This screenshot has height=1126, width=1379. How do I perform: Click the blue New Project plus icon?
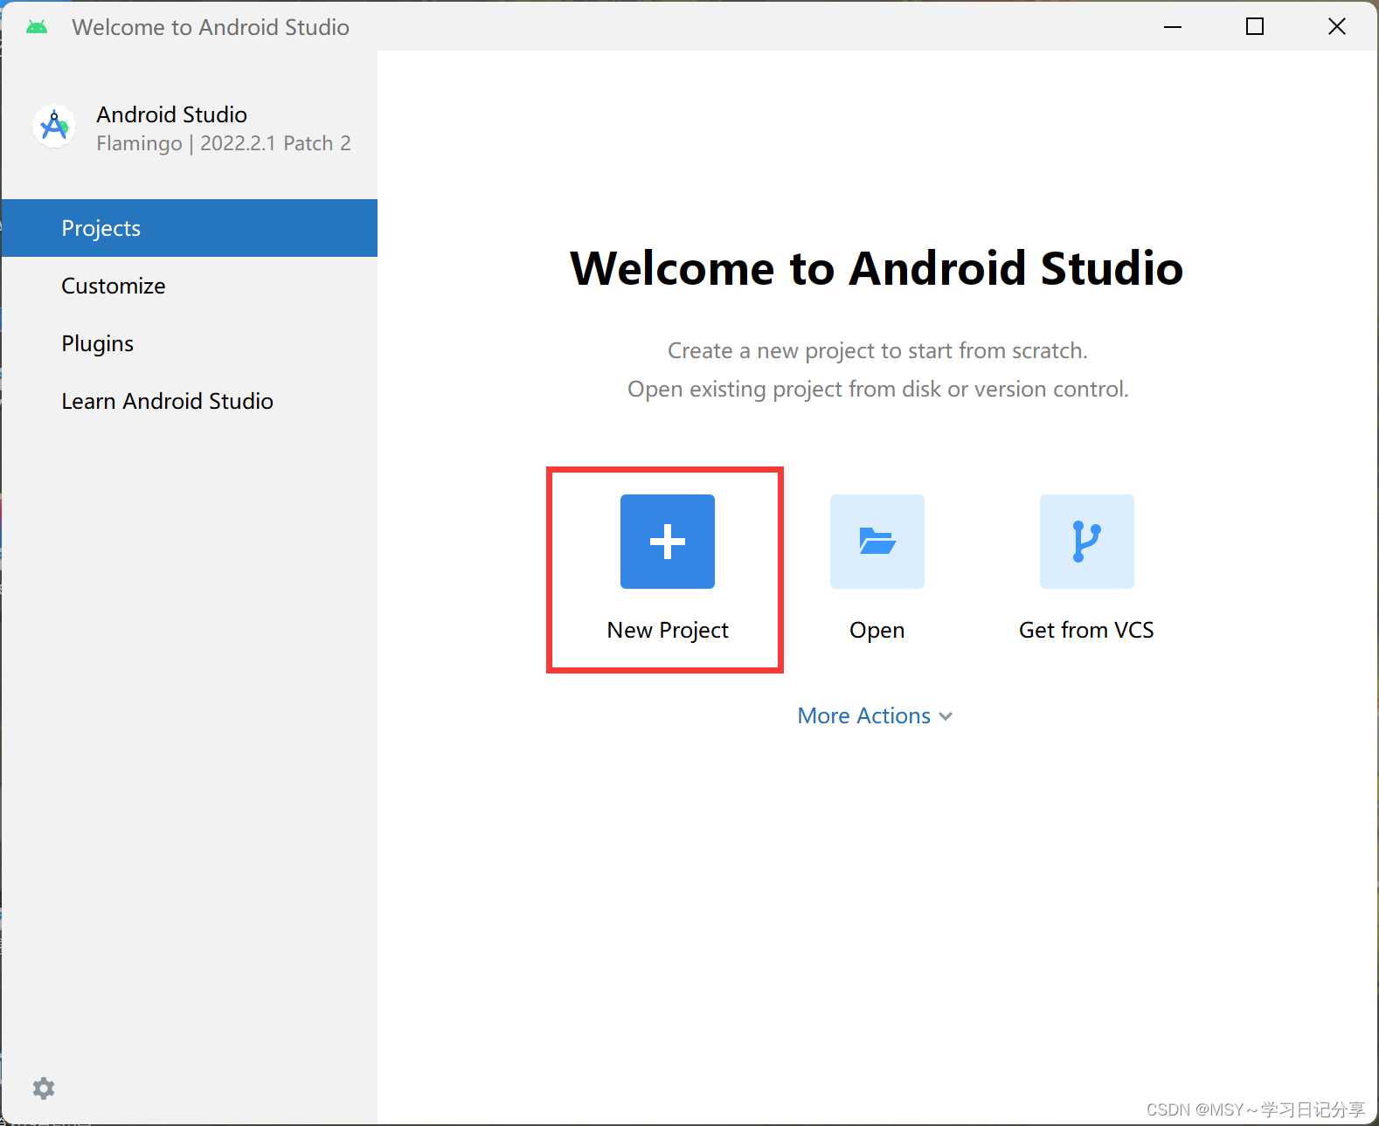(x=668, y=542)
